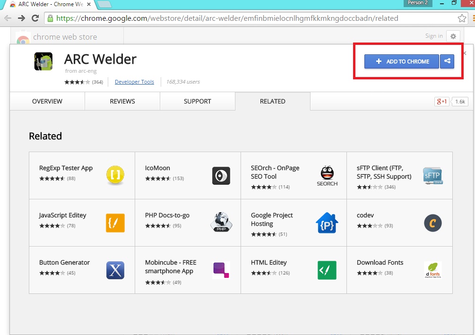Click the Person 2 profile button

coord(418,3)
